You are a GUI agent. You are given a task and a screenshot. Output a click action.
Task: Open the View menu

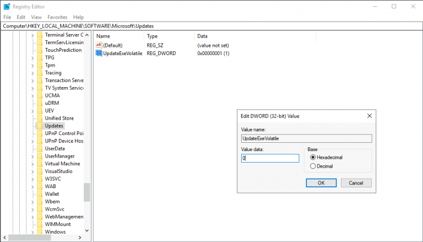tap(36, 17)
